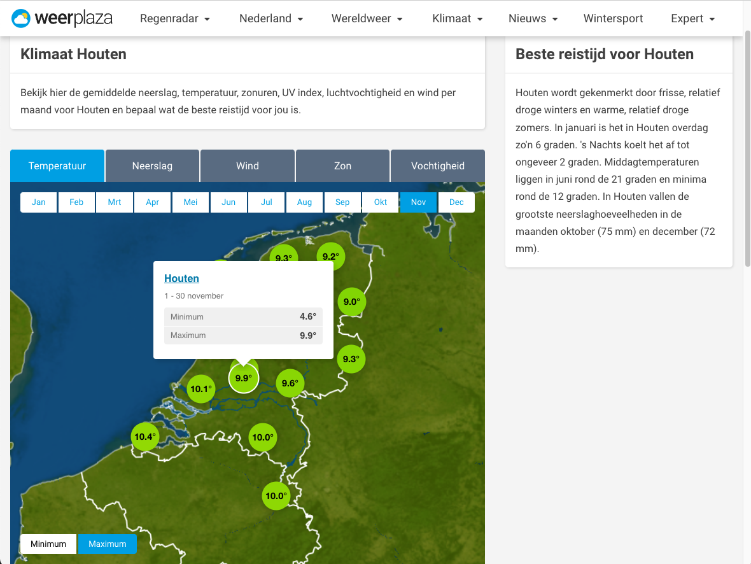Switch to the Neerslag tab
751x564 pixels.
pos(152,166)
